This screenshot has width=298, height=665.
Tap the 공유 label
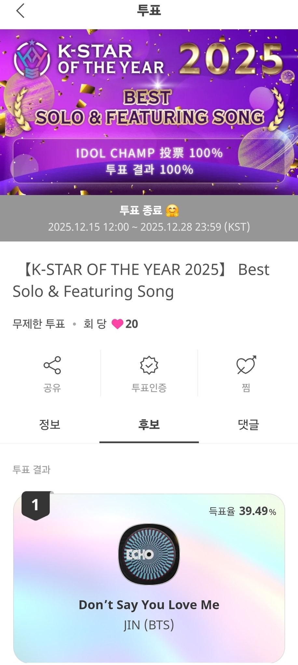click(x=52, y=388)
